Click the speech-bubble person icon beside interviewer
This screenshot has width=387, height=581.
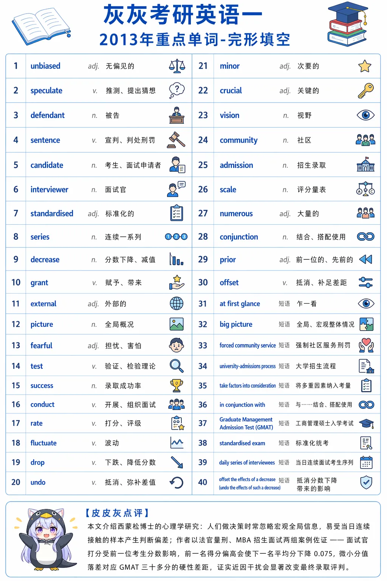(176, 189)
